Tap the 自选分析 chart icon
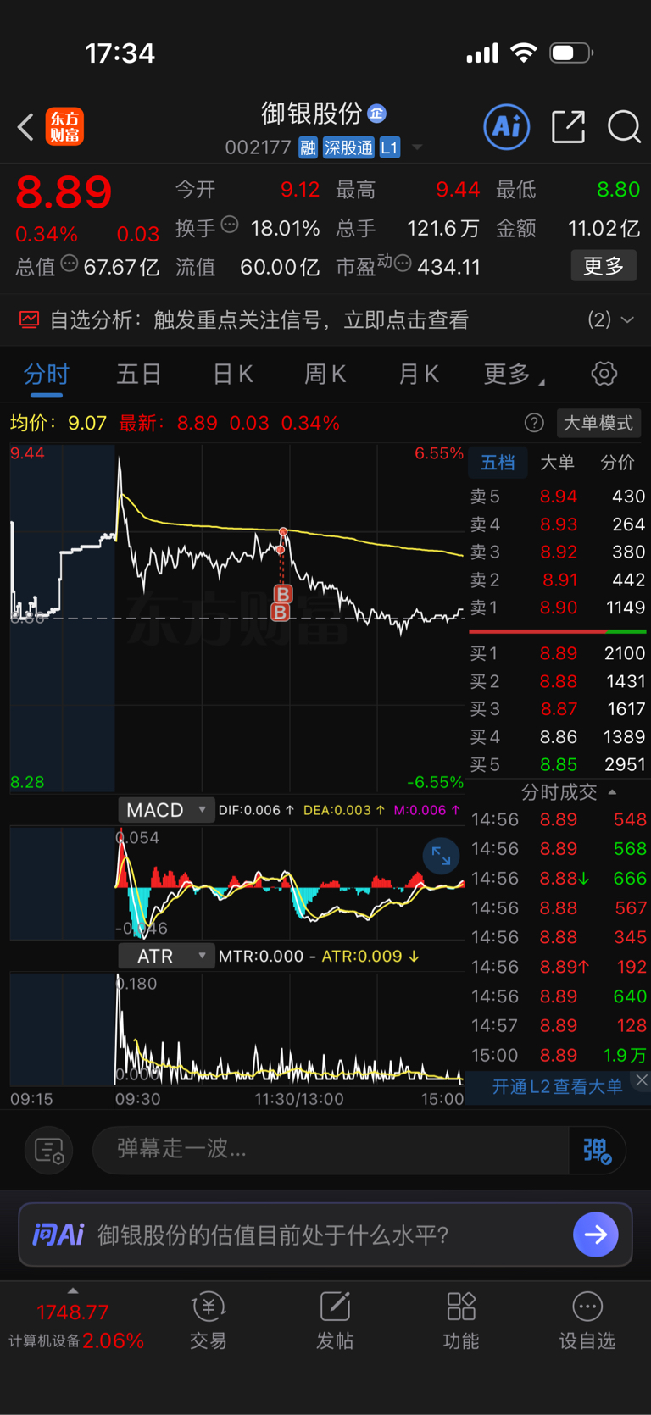This screenshot has height=1415, width=651. (x=29, y=319)
